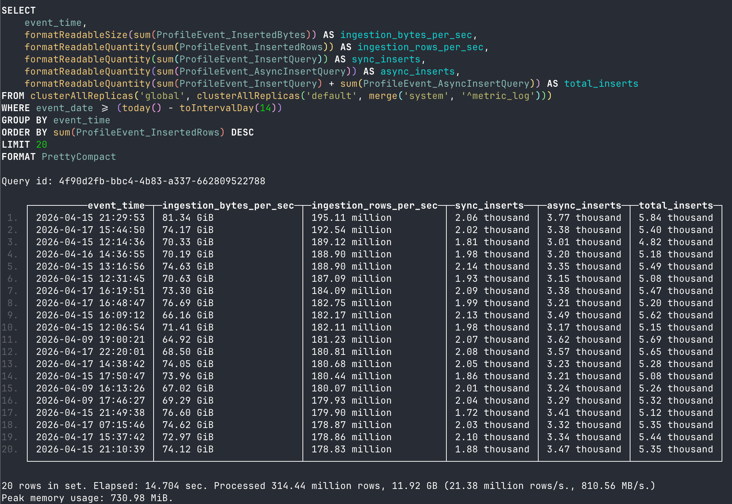Image resolution: width=732 pixels, height=504 pixels.
Task: Click value 74.12 GiB
Action: [188, 449]
